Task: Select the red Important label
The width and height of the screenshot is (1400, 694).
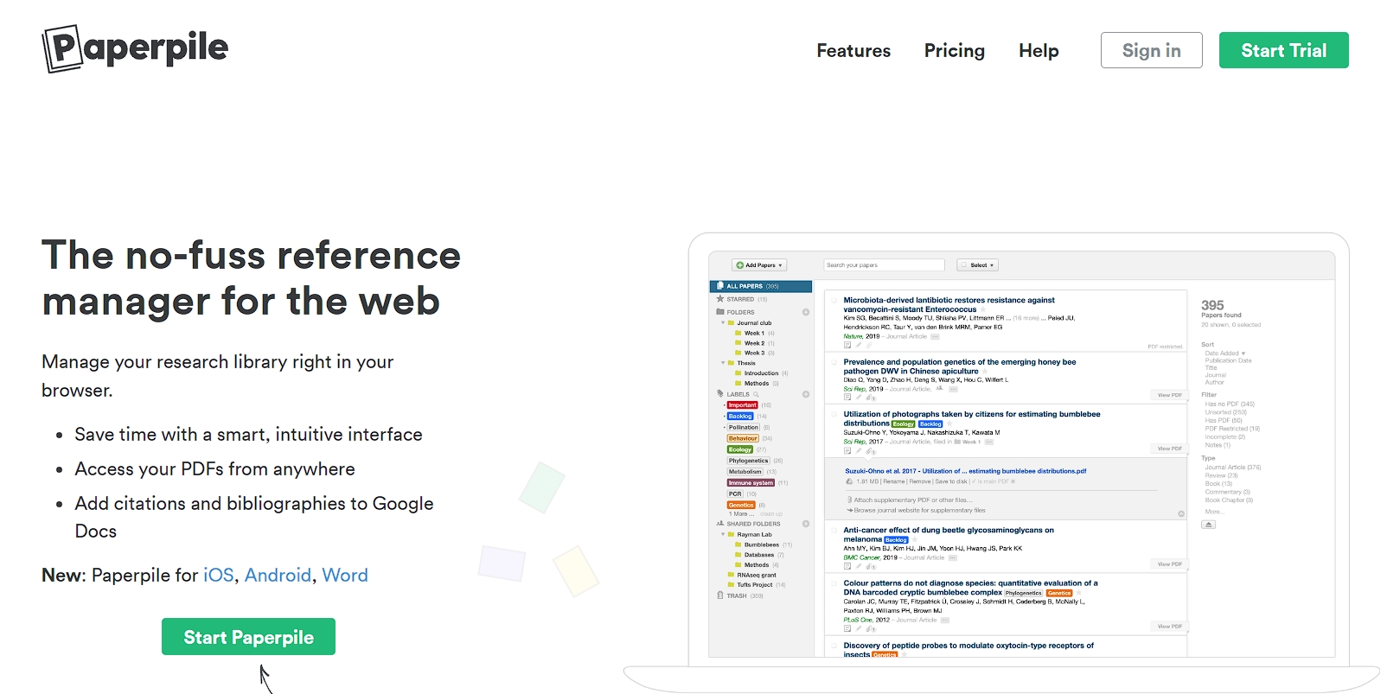Action: 742,405
